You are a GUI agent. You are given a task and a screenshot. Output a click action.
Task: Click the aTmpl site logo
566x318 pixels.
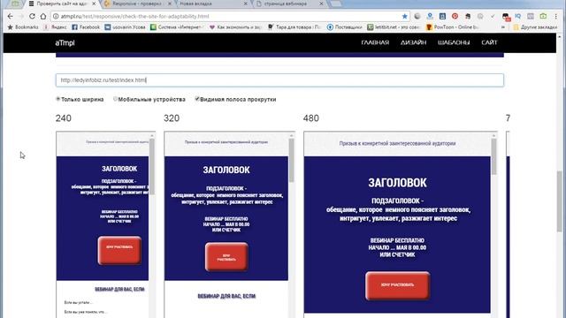65,42
